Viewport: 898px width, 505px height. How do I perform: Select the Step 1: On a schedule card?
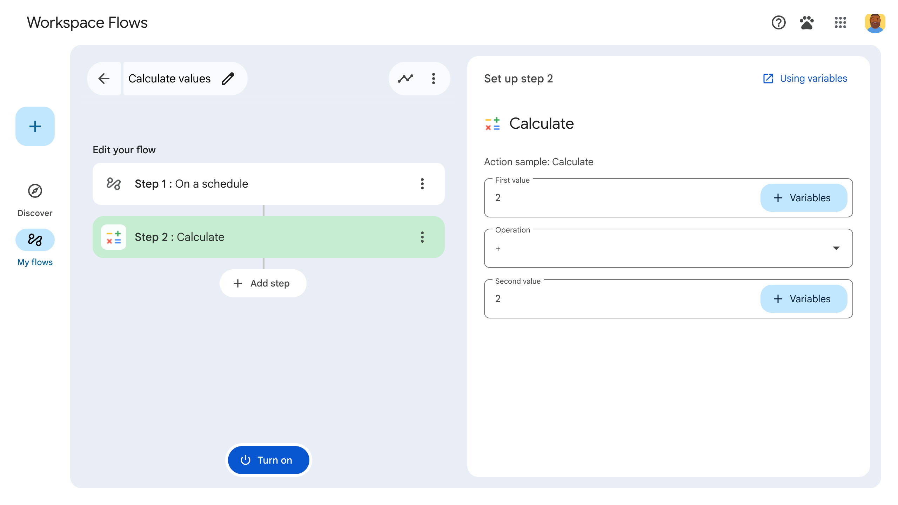[246, 184]
